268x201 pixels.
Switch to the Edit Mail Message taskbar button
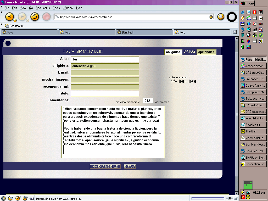(253, 144)
